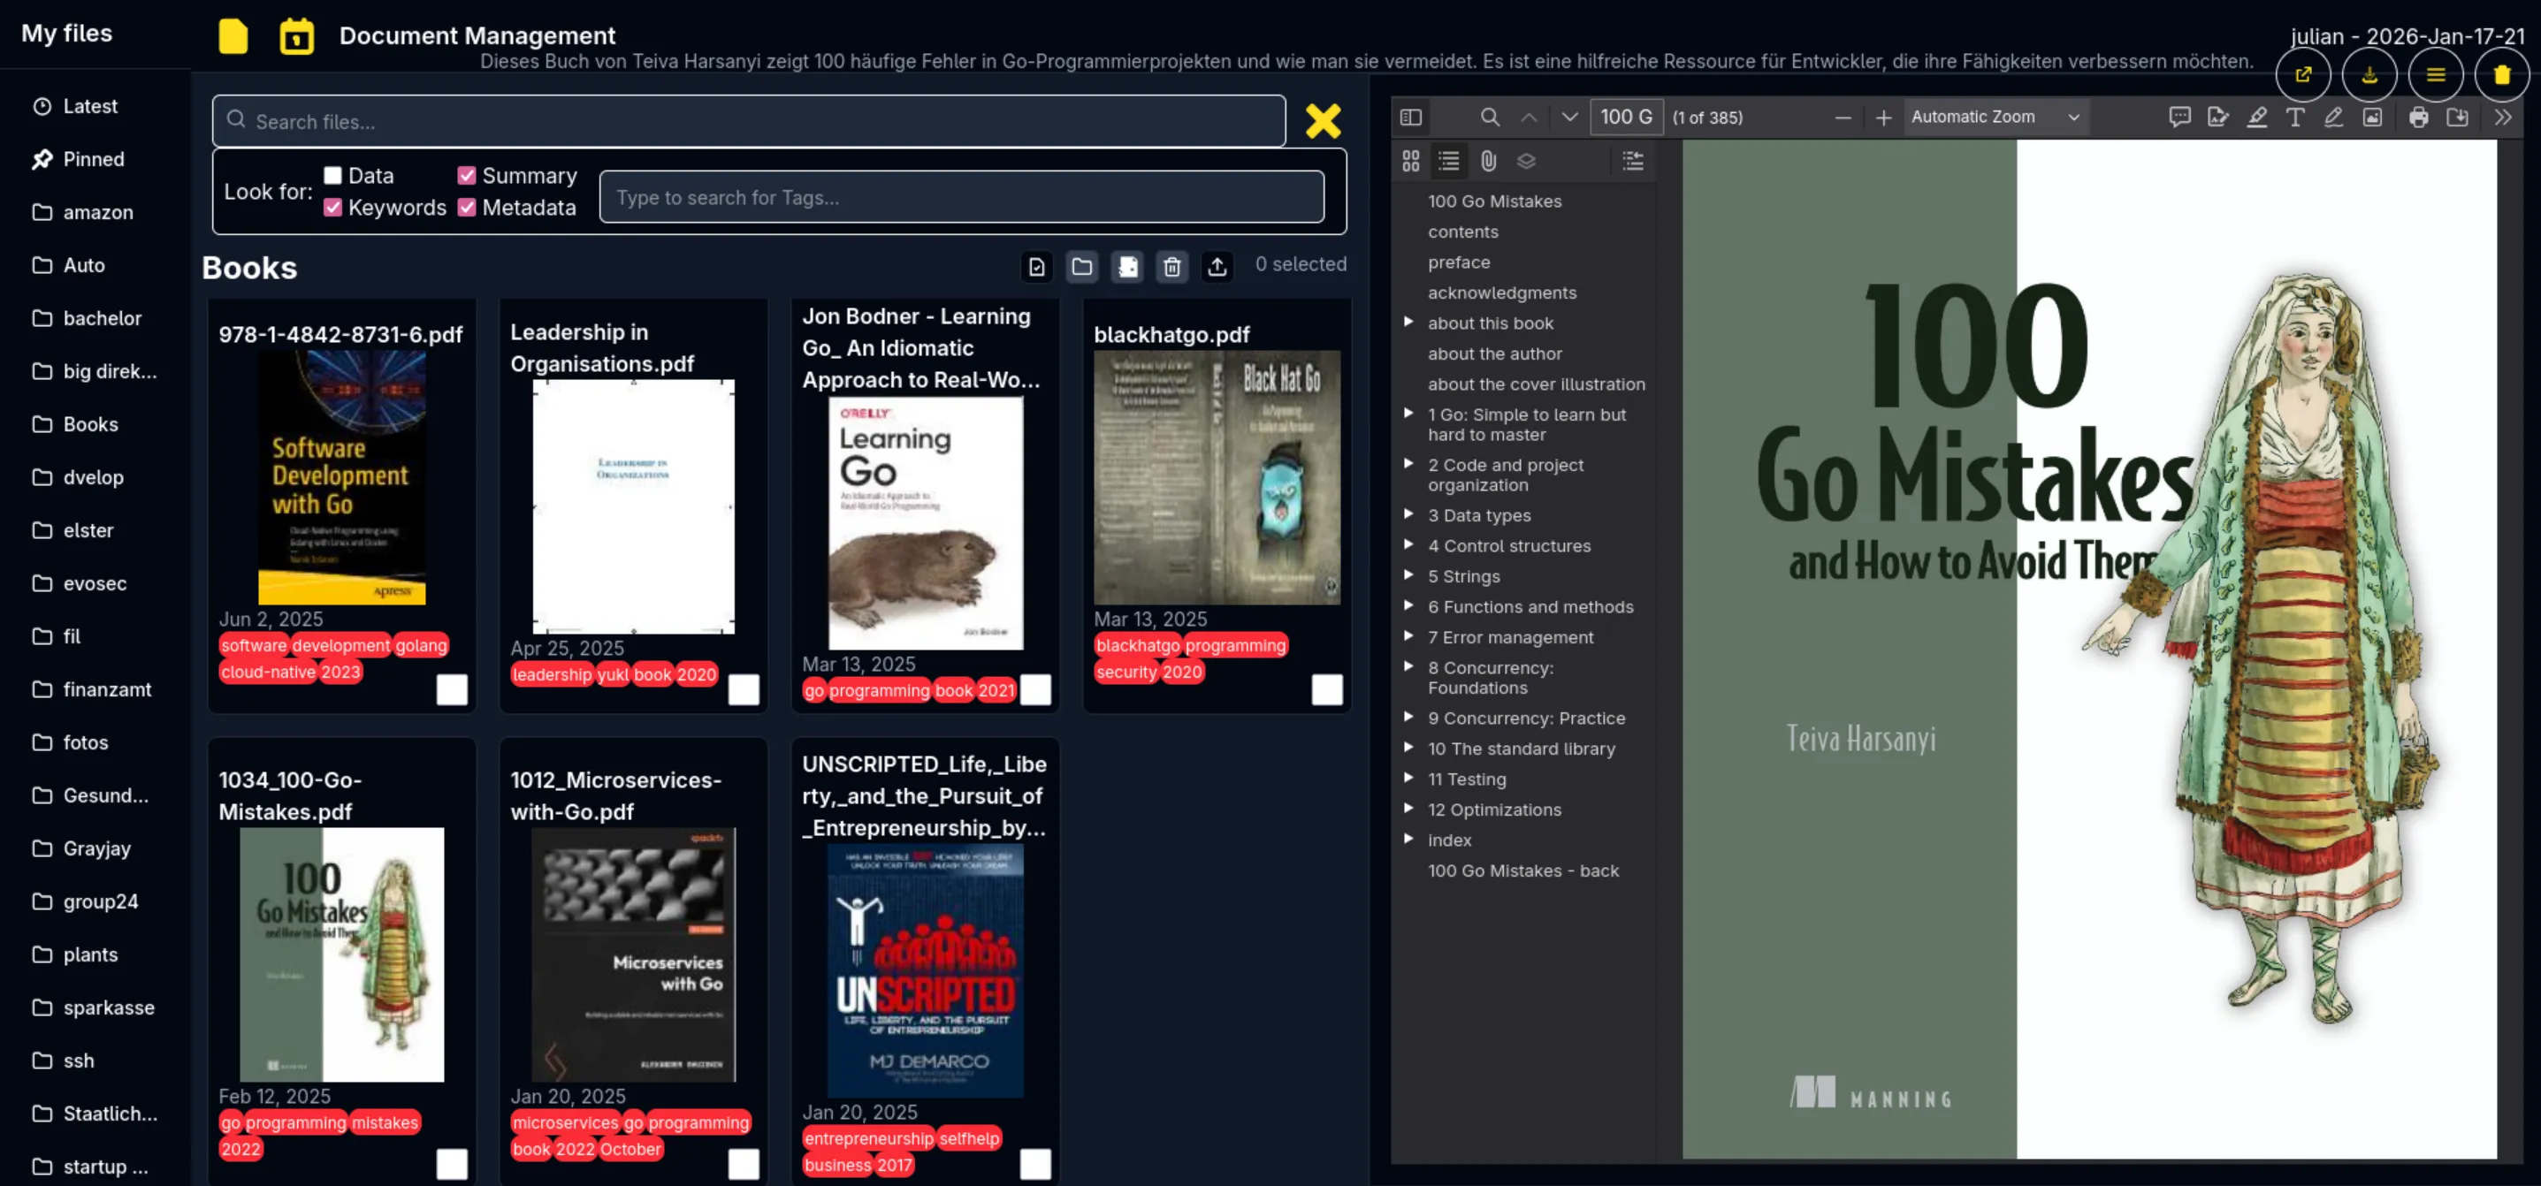Click the yellow trash icon at top right

point(2500,75)
